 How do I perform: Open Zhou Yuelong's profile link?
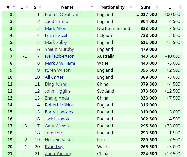click(58, 154)
